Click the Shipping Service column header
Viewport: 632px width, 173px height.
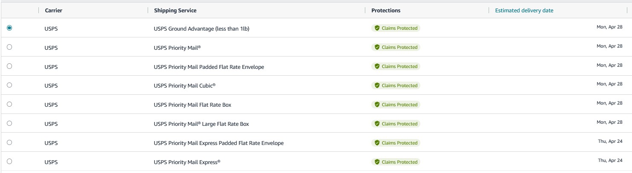175,11
